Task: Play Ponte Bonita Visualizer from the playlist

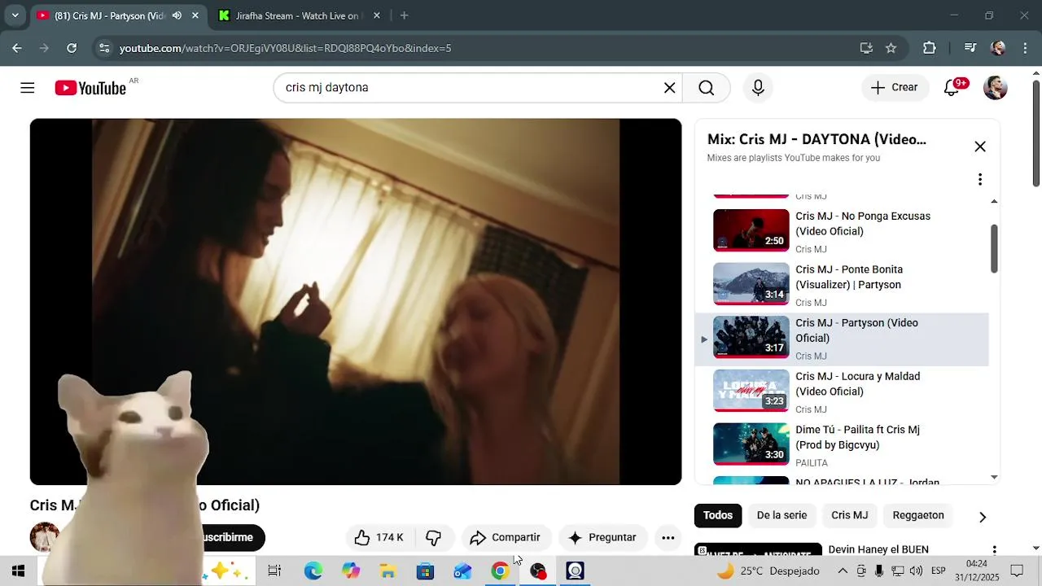Action: [x=842, y=283]
